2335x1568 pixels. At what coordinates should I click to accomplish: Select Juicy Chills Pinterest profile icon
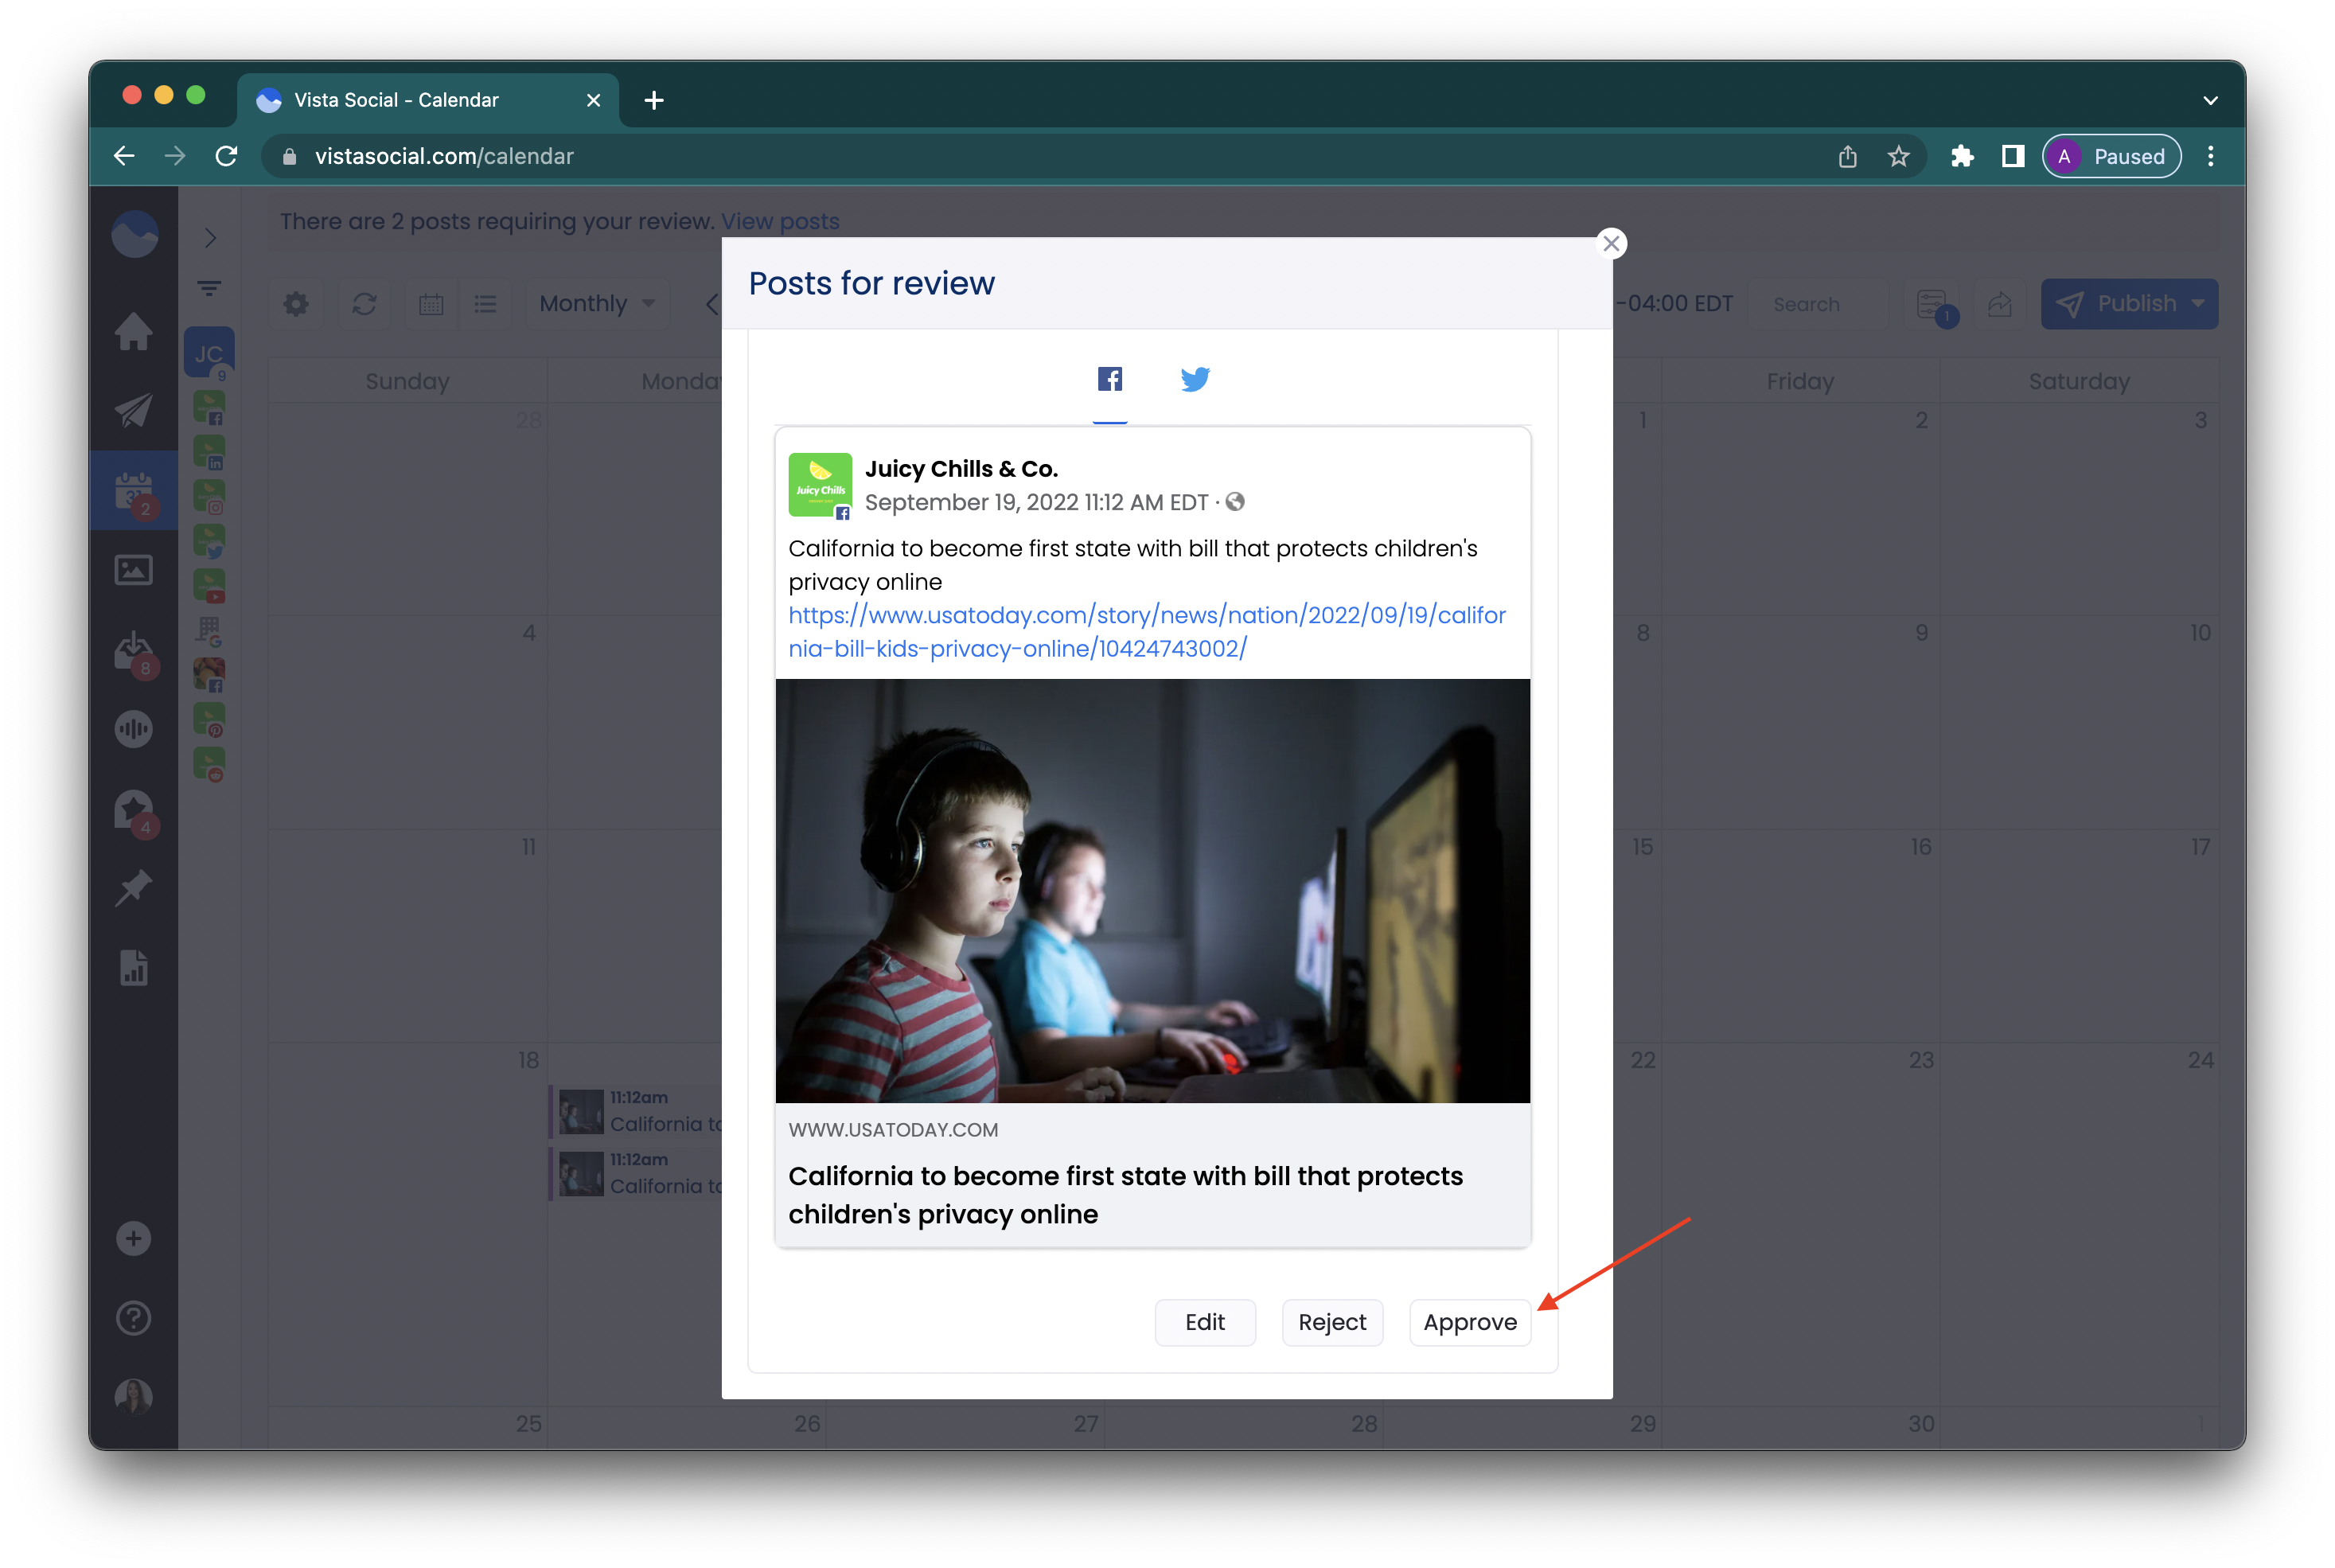pos(209,719)
